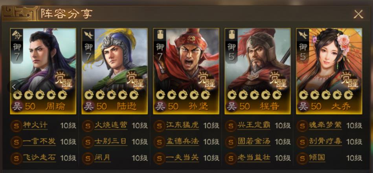
Task: Click the S rank icon beside 兴王定霸
Action: click(x=231, y=126)
